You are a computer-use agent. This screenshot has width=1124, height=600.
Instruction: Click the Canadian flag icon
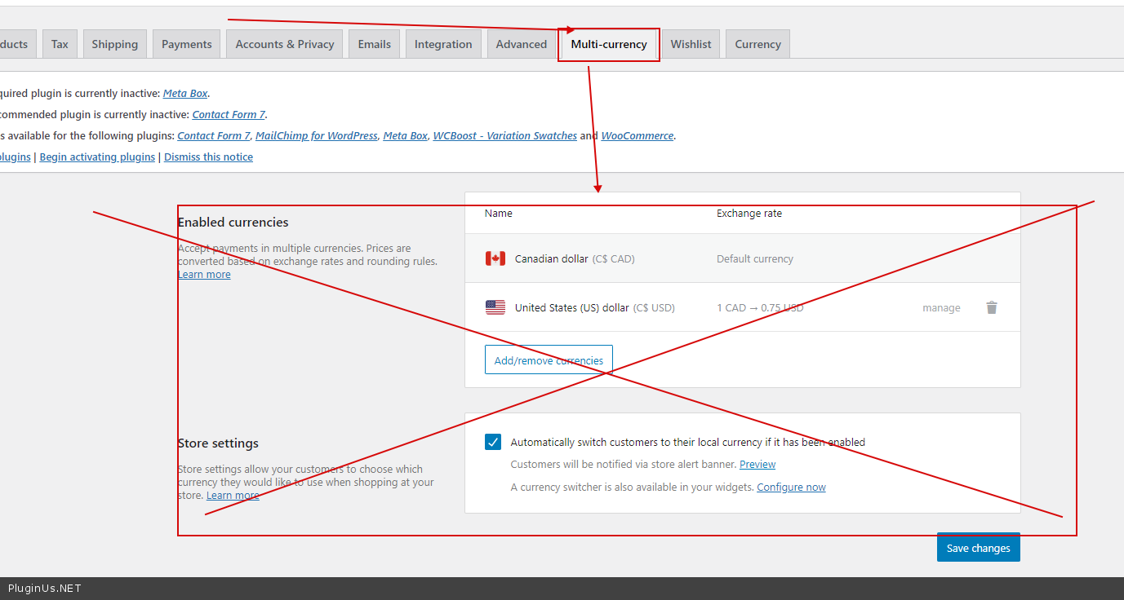[495, 258]
